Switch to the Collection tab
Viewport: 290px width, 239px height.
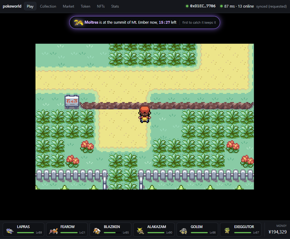(x=48, y=6)
